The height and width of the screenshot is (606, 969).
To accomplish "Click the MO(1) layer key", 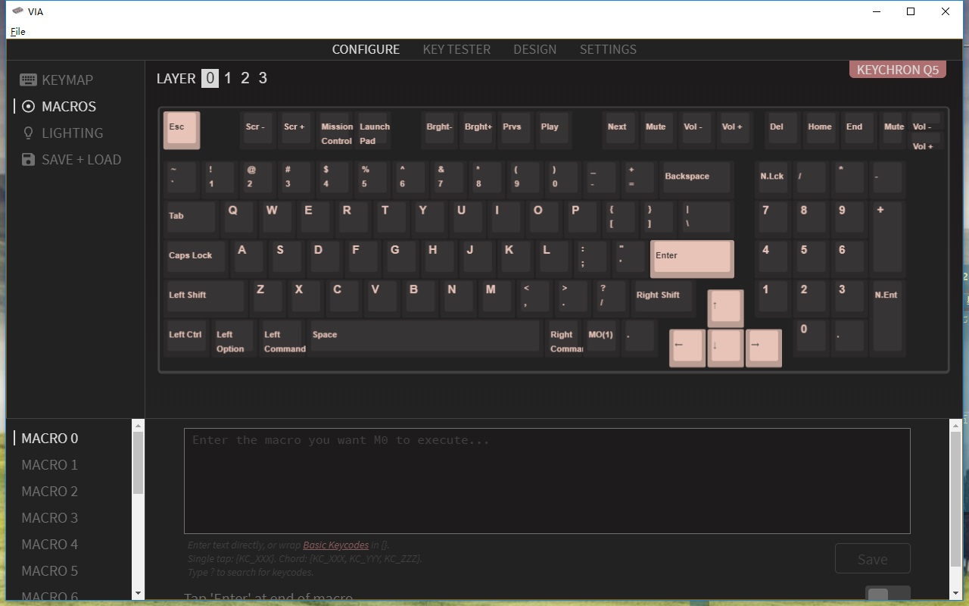I will pos(603,338).
